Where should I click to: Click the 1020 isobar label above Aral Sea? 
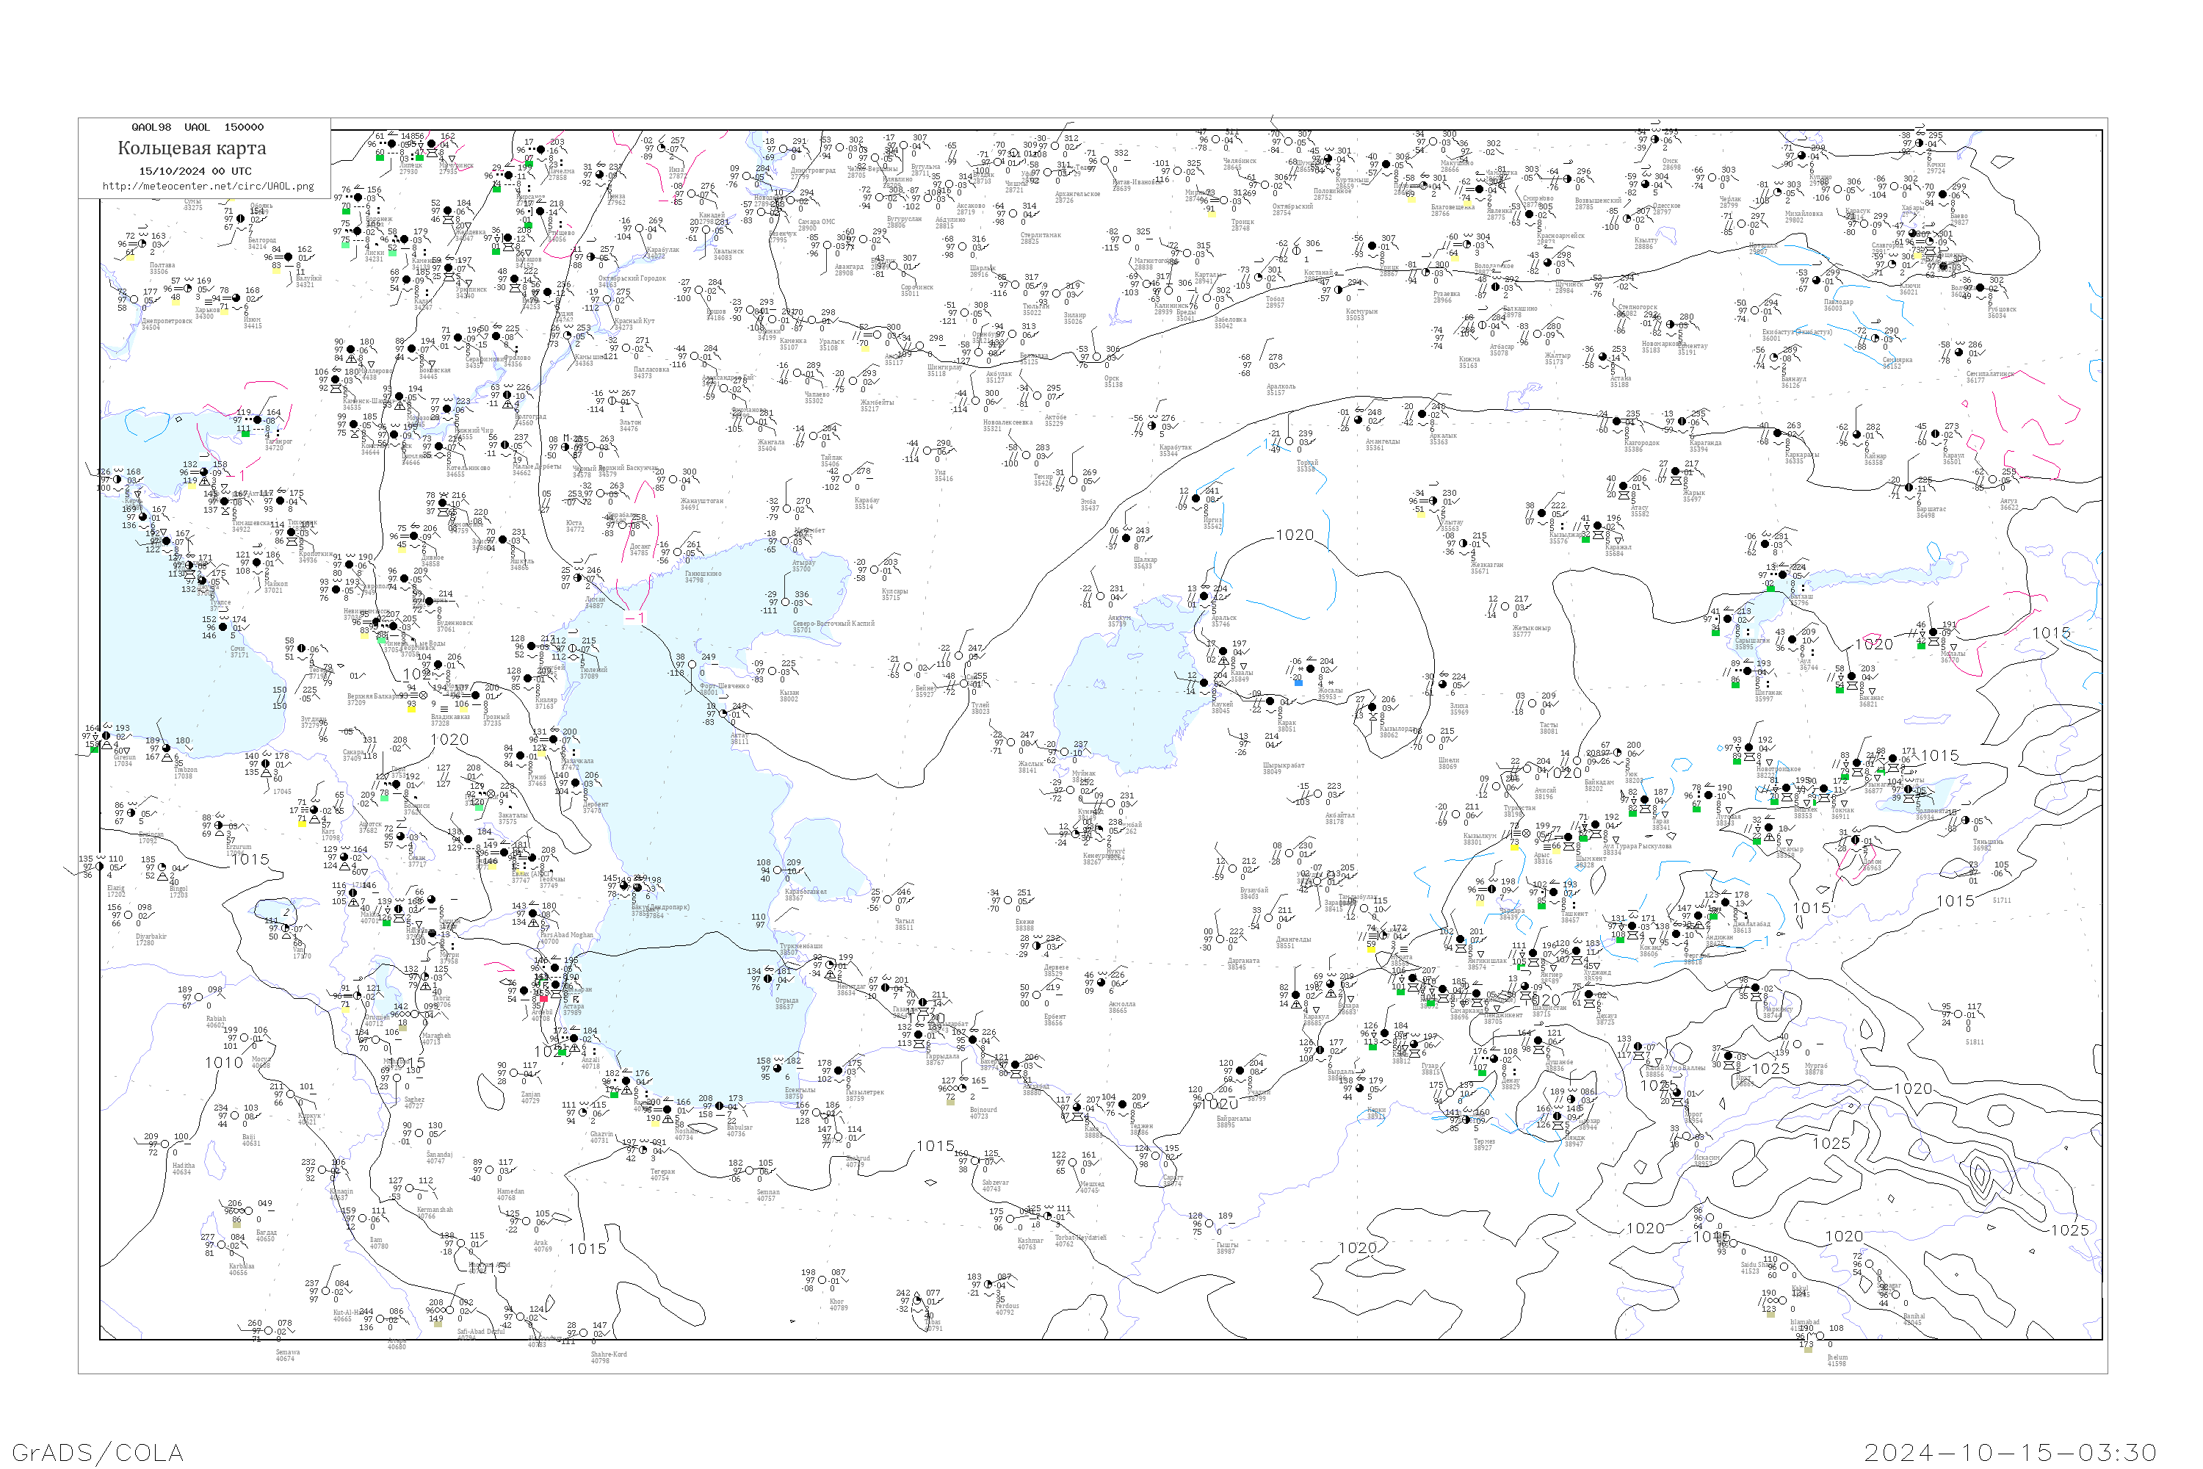1295,535
